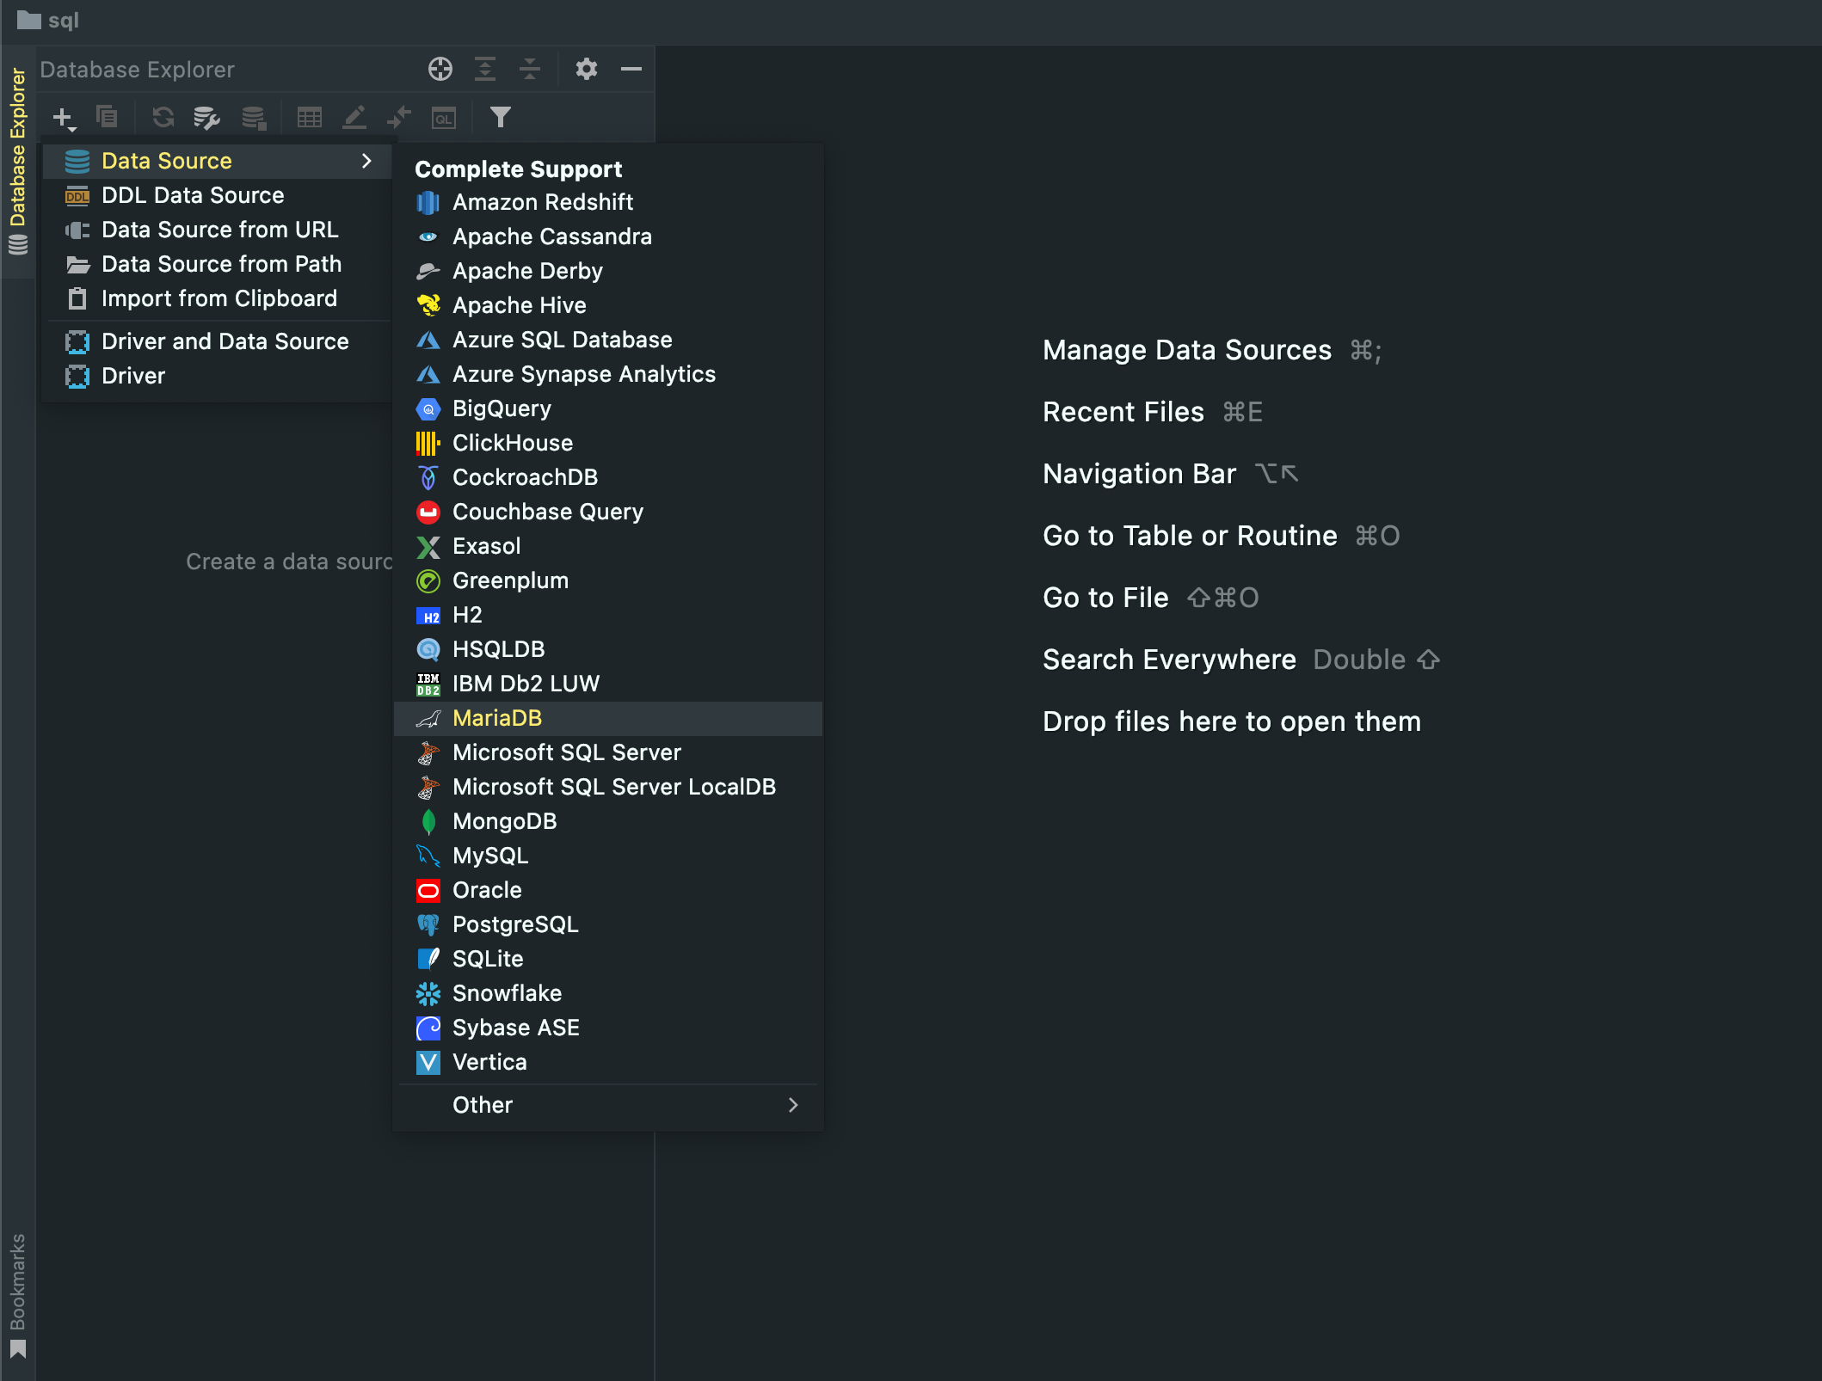Open Data Source Properties wrench icon
This screenshot has width=1822, height=1381.
206,118
